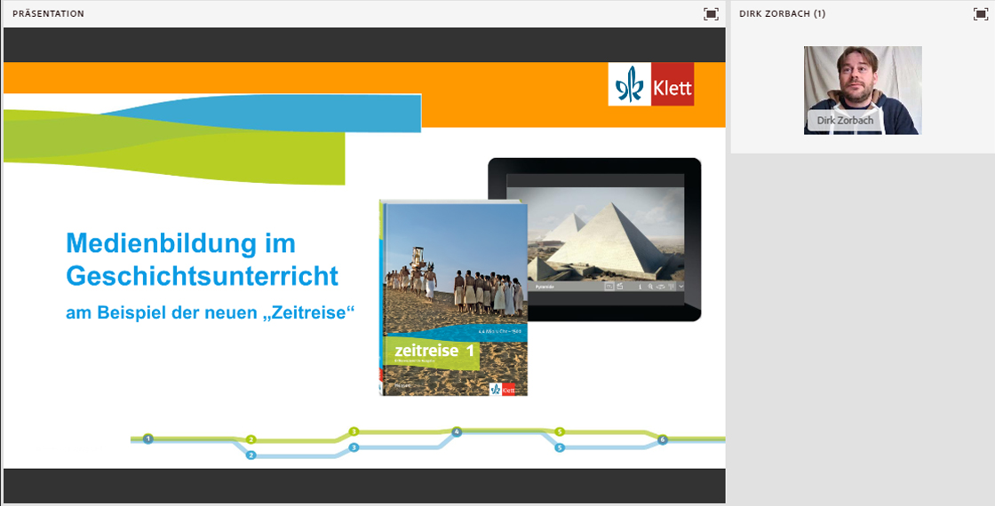The width and height of the screenshot is (995, 506).
Task: Click the 'zeitreise 1' book cover
Action: pyautogui.click(x=454, y=298)
